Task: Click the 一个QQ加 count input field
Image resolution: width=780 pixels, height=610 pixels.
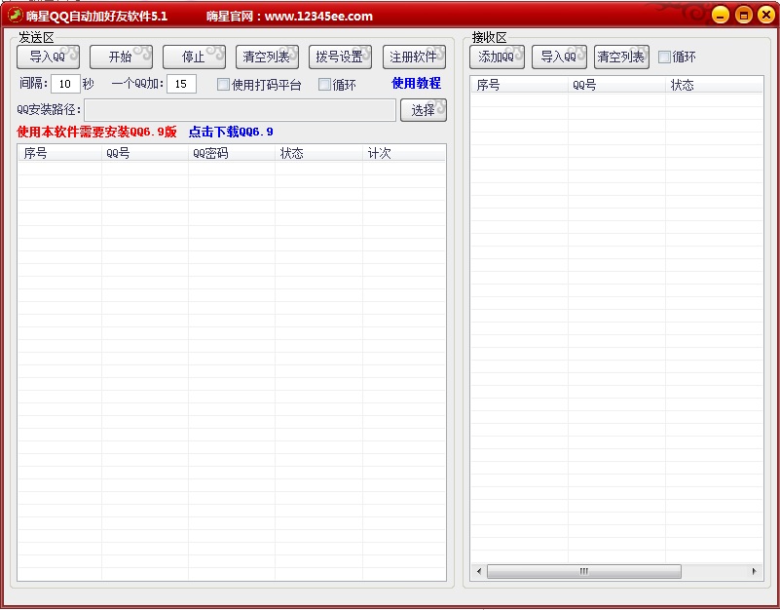Action: 181,85
